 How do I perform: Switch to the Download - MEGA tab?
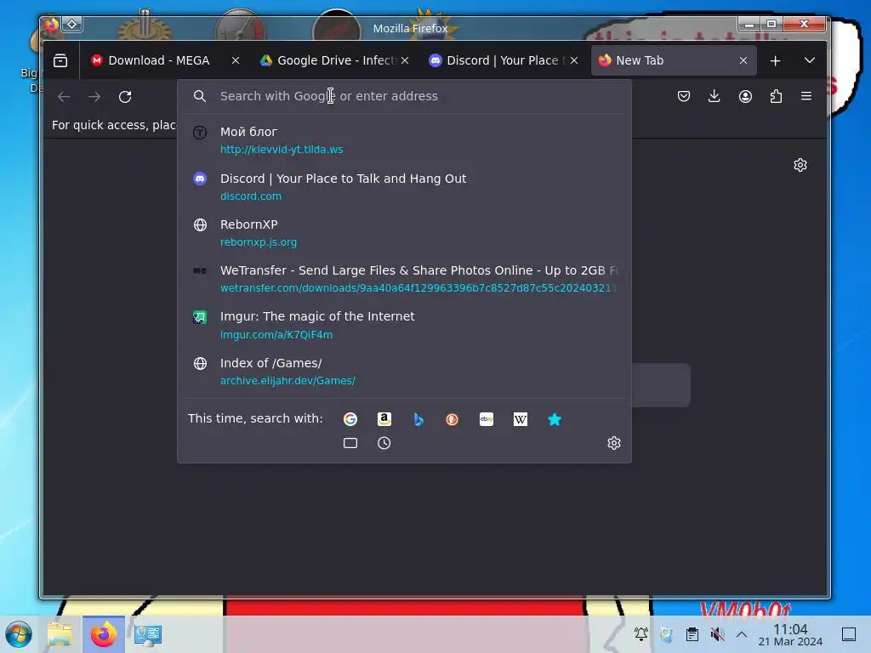(x=166, y=60)
